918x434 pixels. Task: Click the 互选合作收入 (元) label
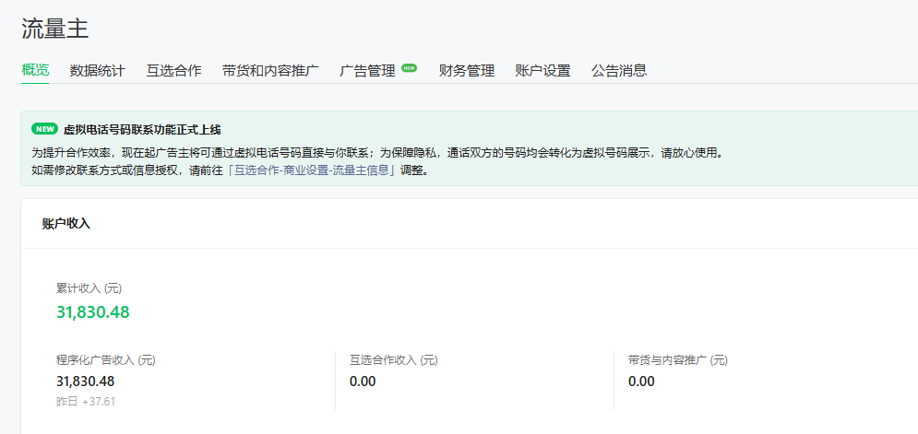(x=393, y=359)
